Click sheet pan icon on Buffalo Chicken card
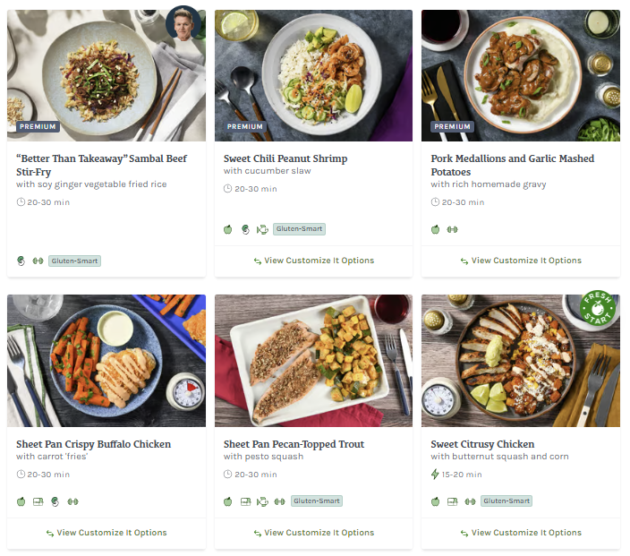Viewport: 630px width, 556px height. tap(38, 501)
